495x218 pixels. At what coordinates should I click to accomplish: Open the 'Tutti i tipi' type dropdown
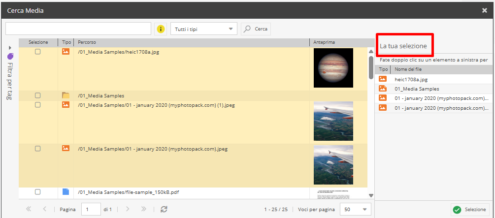point(203,29)
